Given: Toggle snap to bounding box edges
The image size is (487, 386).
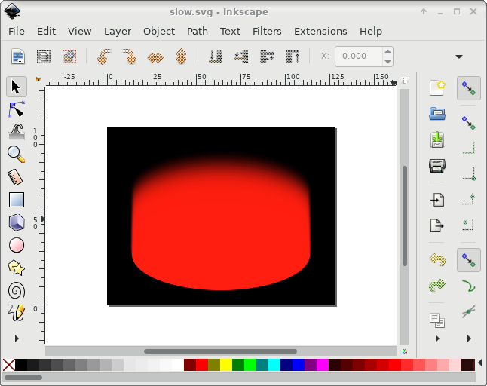Looking at the screenshot, I should coord(469,148).
